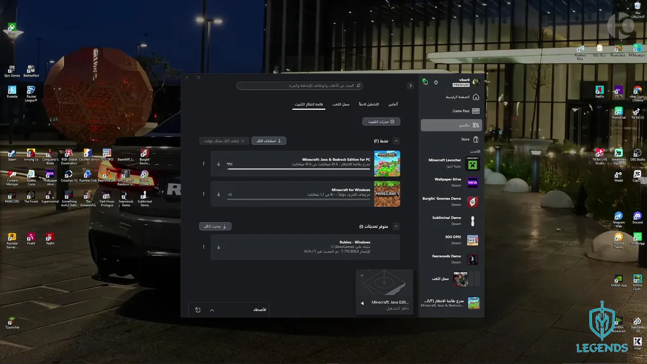The width and height of the screenshot is (647, 364).
Task: Click the print icon next to the notifications
Action: tap(436, 82)
